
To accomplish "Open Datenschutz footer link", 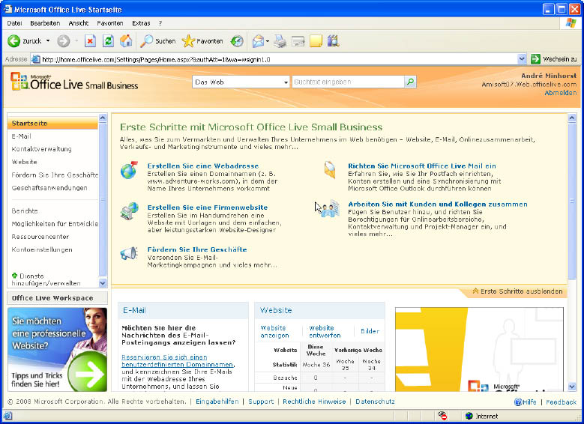I will pos(375,402).
